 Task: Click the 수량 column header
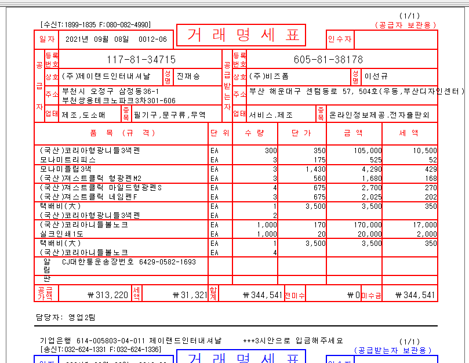click(x=254, y=133)
